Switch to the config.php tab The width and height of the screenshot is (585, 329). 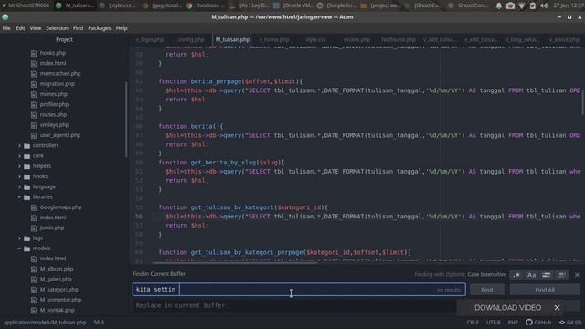point(191,39)
